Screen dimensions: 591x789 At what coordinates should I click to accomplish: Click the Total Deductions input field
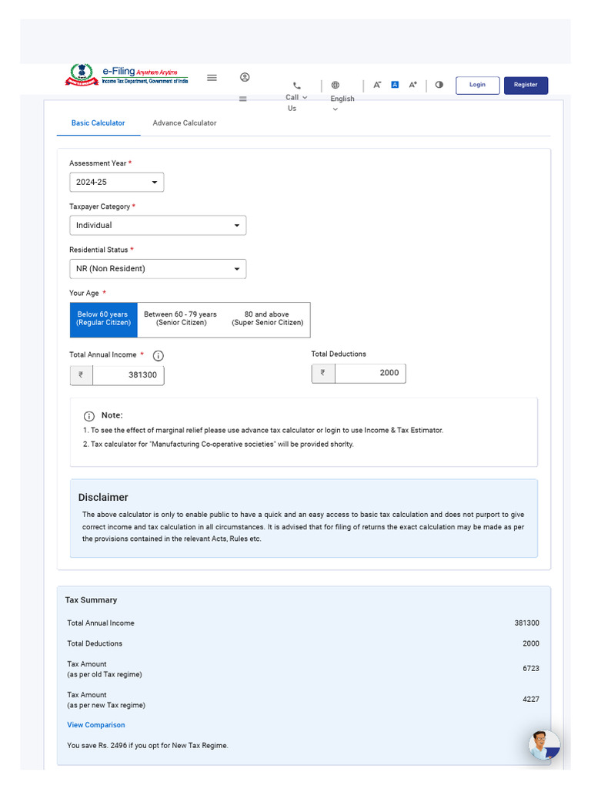click(370, 373)
